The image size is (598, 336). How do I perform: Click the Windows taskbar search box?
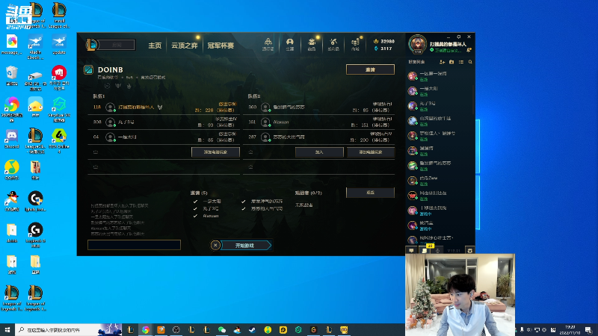(69, 329)
